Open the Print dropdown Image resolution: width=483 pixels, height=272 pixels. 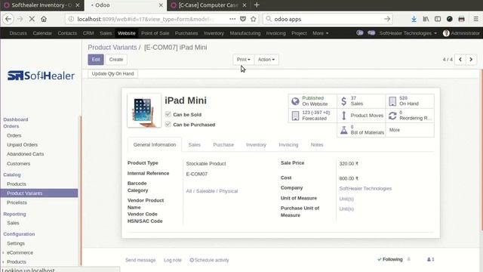243,60
